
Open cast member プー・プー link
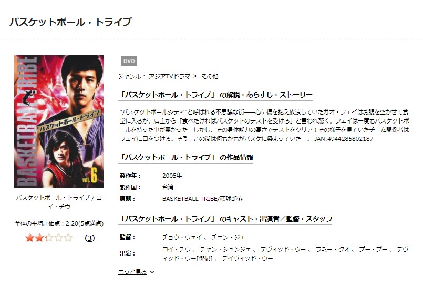click(373, 249)
